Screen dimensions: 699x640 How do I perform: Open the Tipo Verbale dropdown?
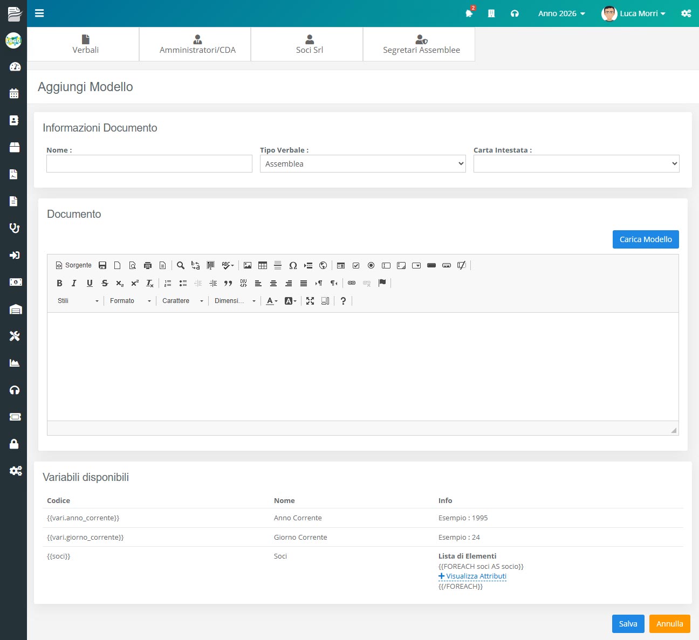362,164
